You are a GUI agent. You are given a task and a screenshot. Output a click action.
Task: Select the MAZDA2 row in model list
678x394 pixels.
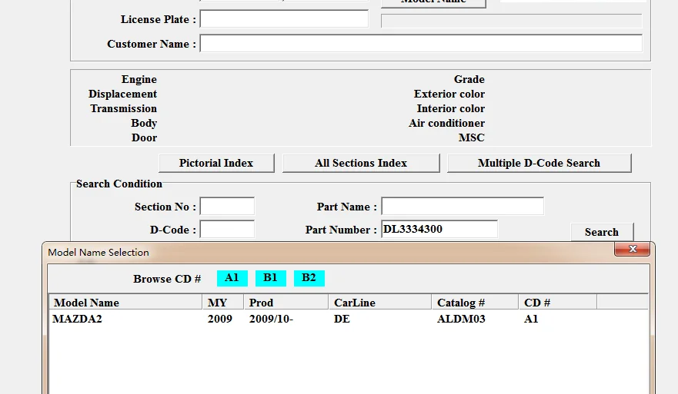(x=78, y=320)
